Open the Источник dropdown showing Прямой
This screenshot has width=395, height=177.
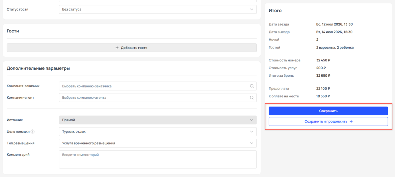[x=158, y=120]
